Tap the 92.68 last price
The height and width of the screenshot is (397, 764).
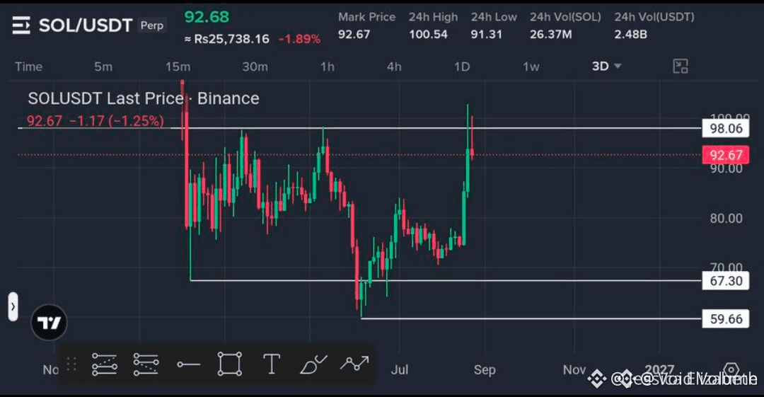(x=207, y=17)
